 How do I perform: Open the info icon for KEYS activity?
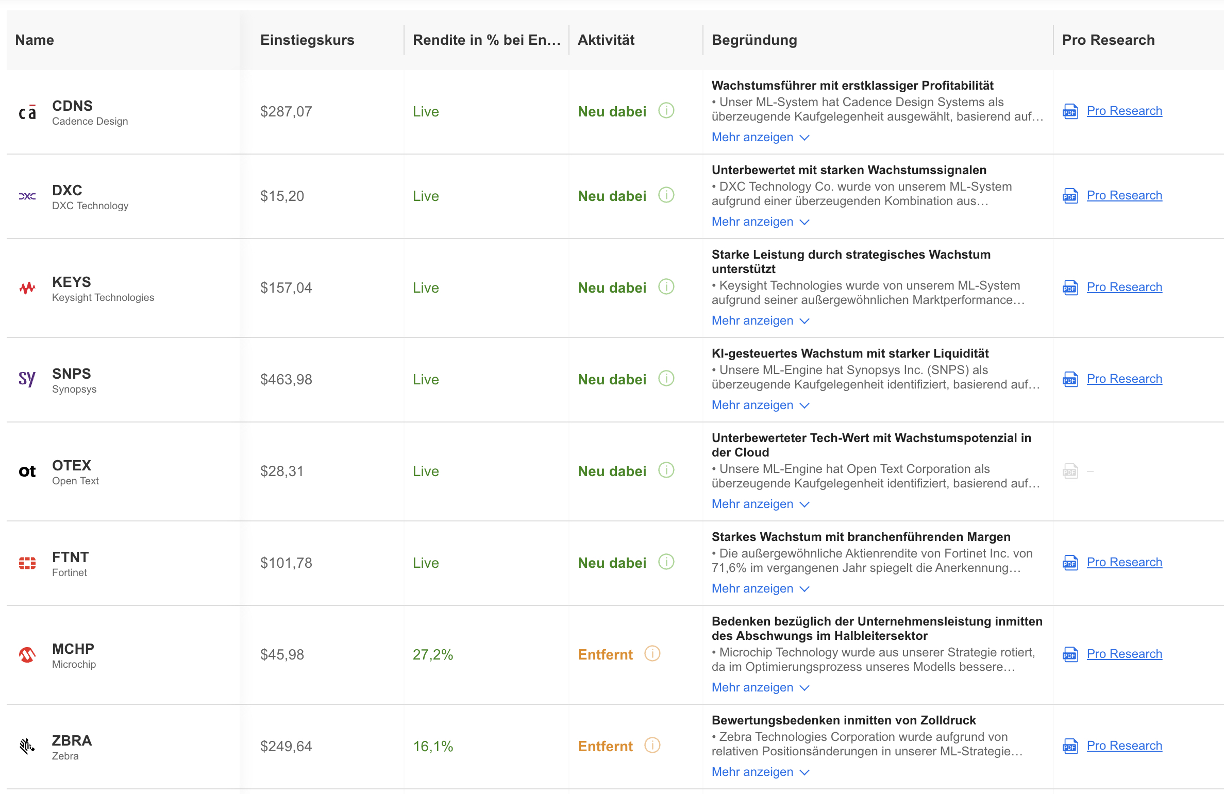click(666, 287)
